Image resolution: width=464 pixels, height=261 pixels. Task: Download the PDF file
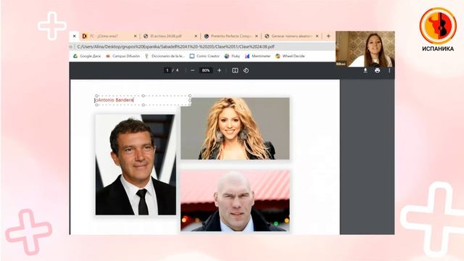(x=365, y=70)
